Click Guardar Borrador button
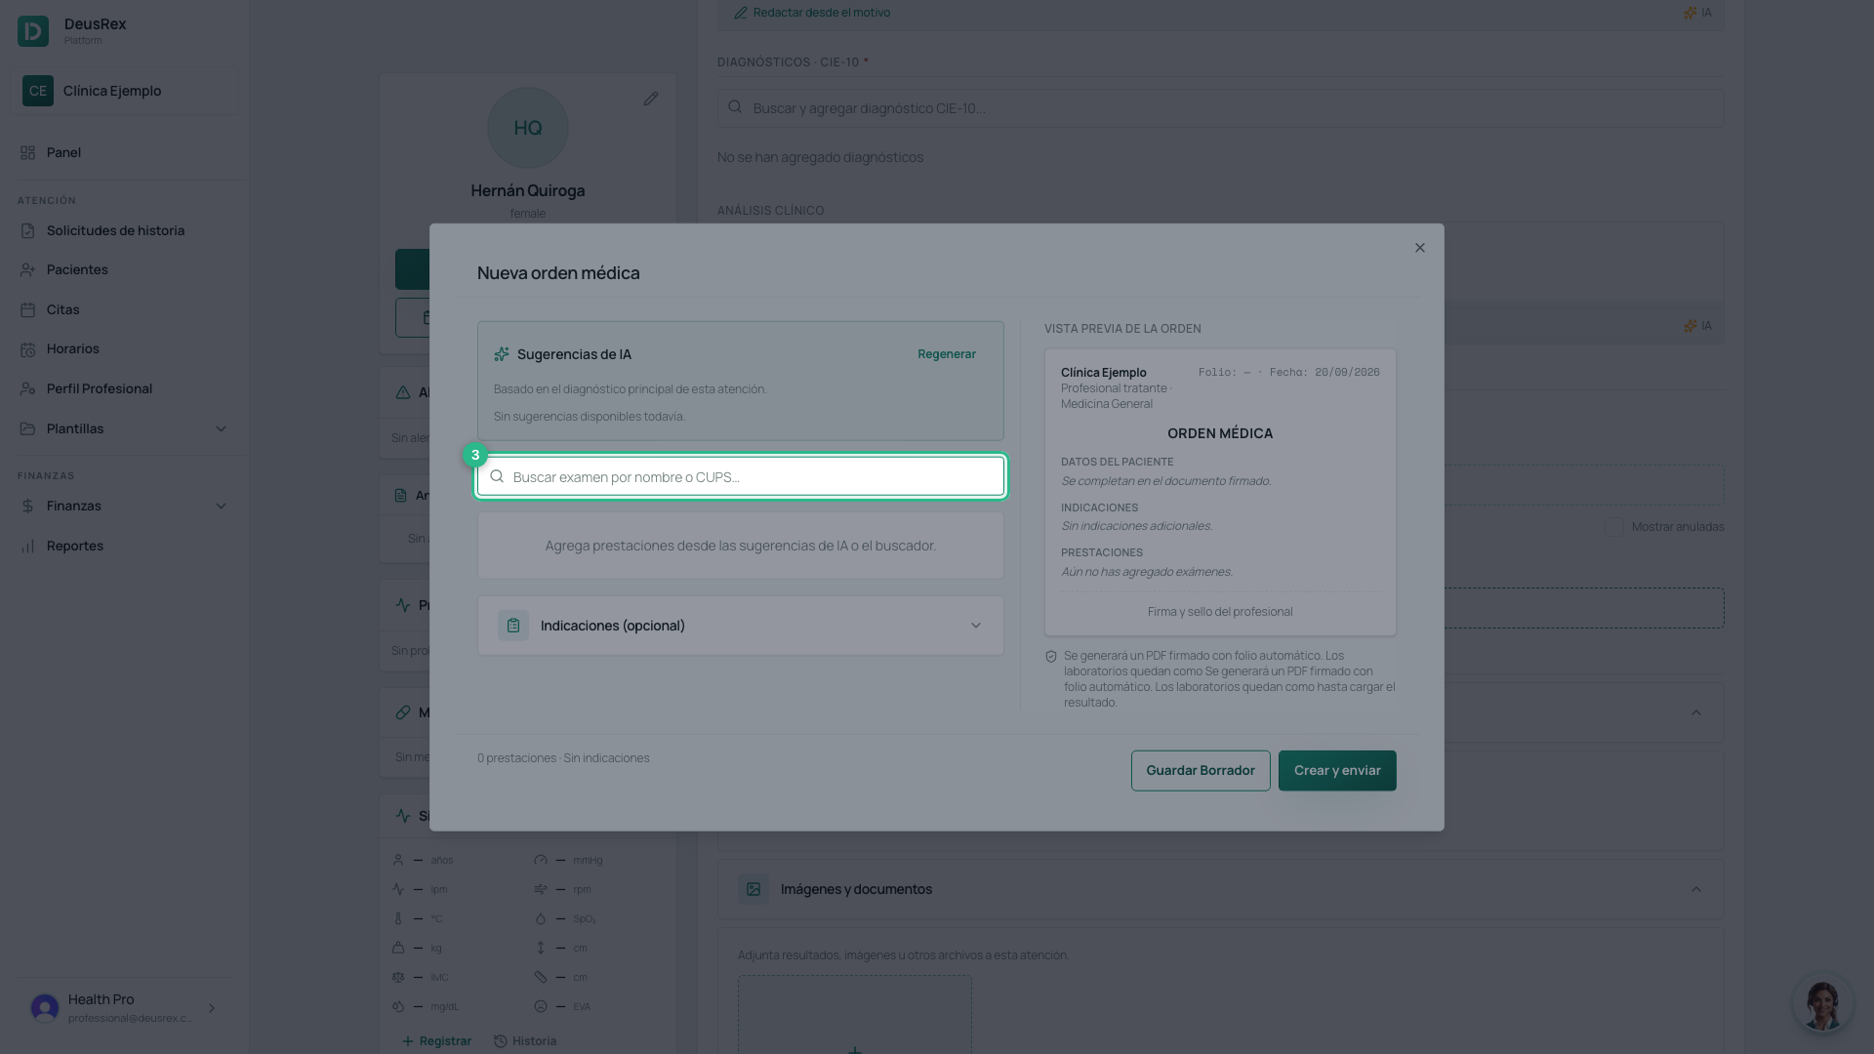This screenshot has width=1874, height=1054. 1201,771
